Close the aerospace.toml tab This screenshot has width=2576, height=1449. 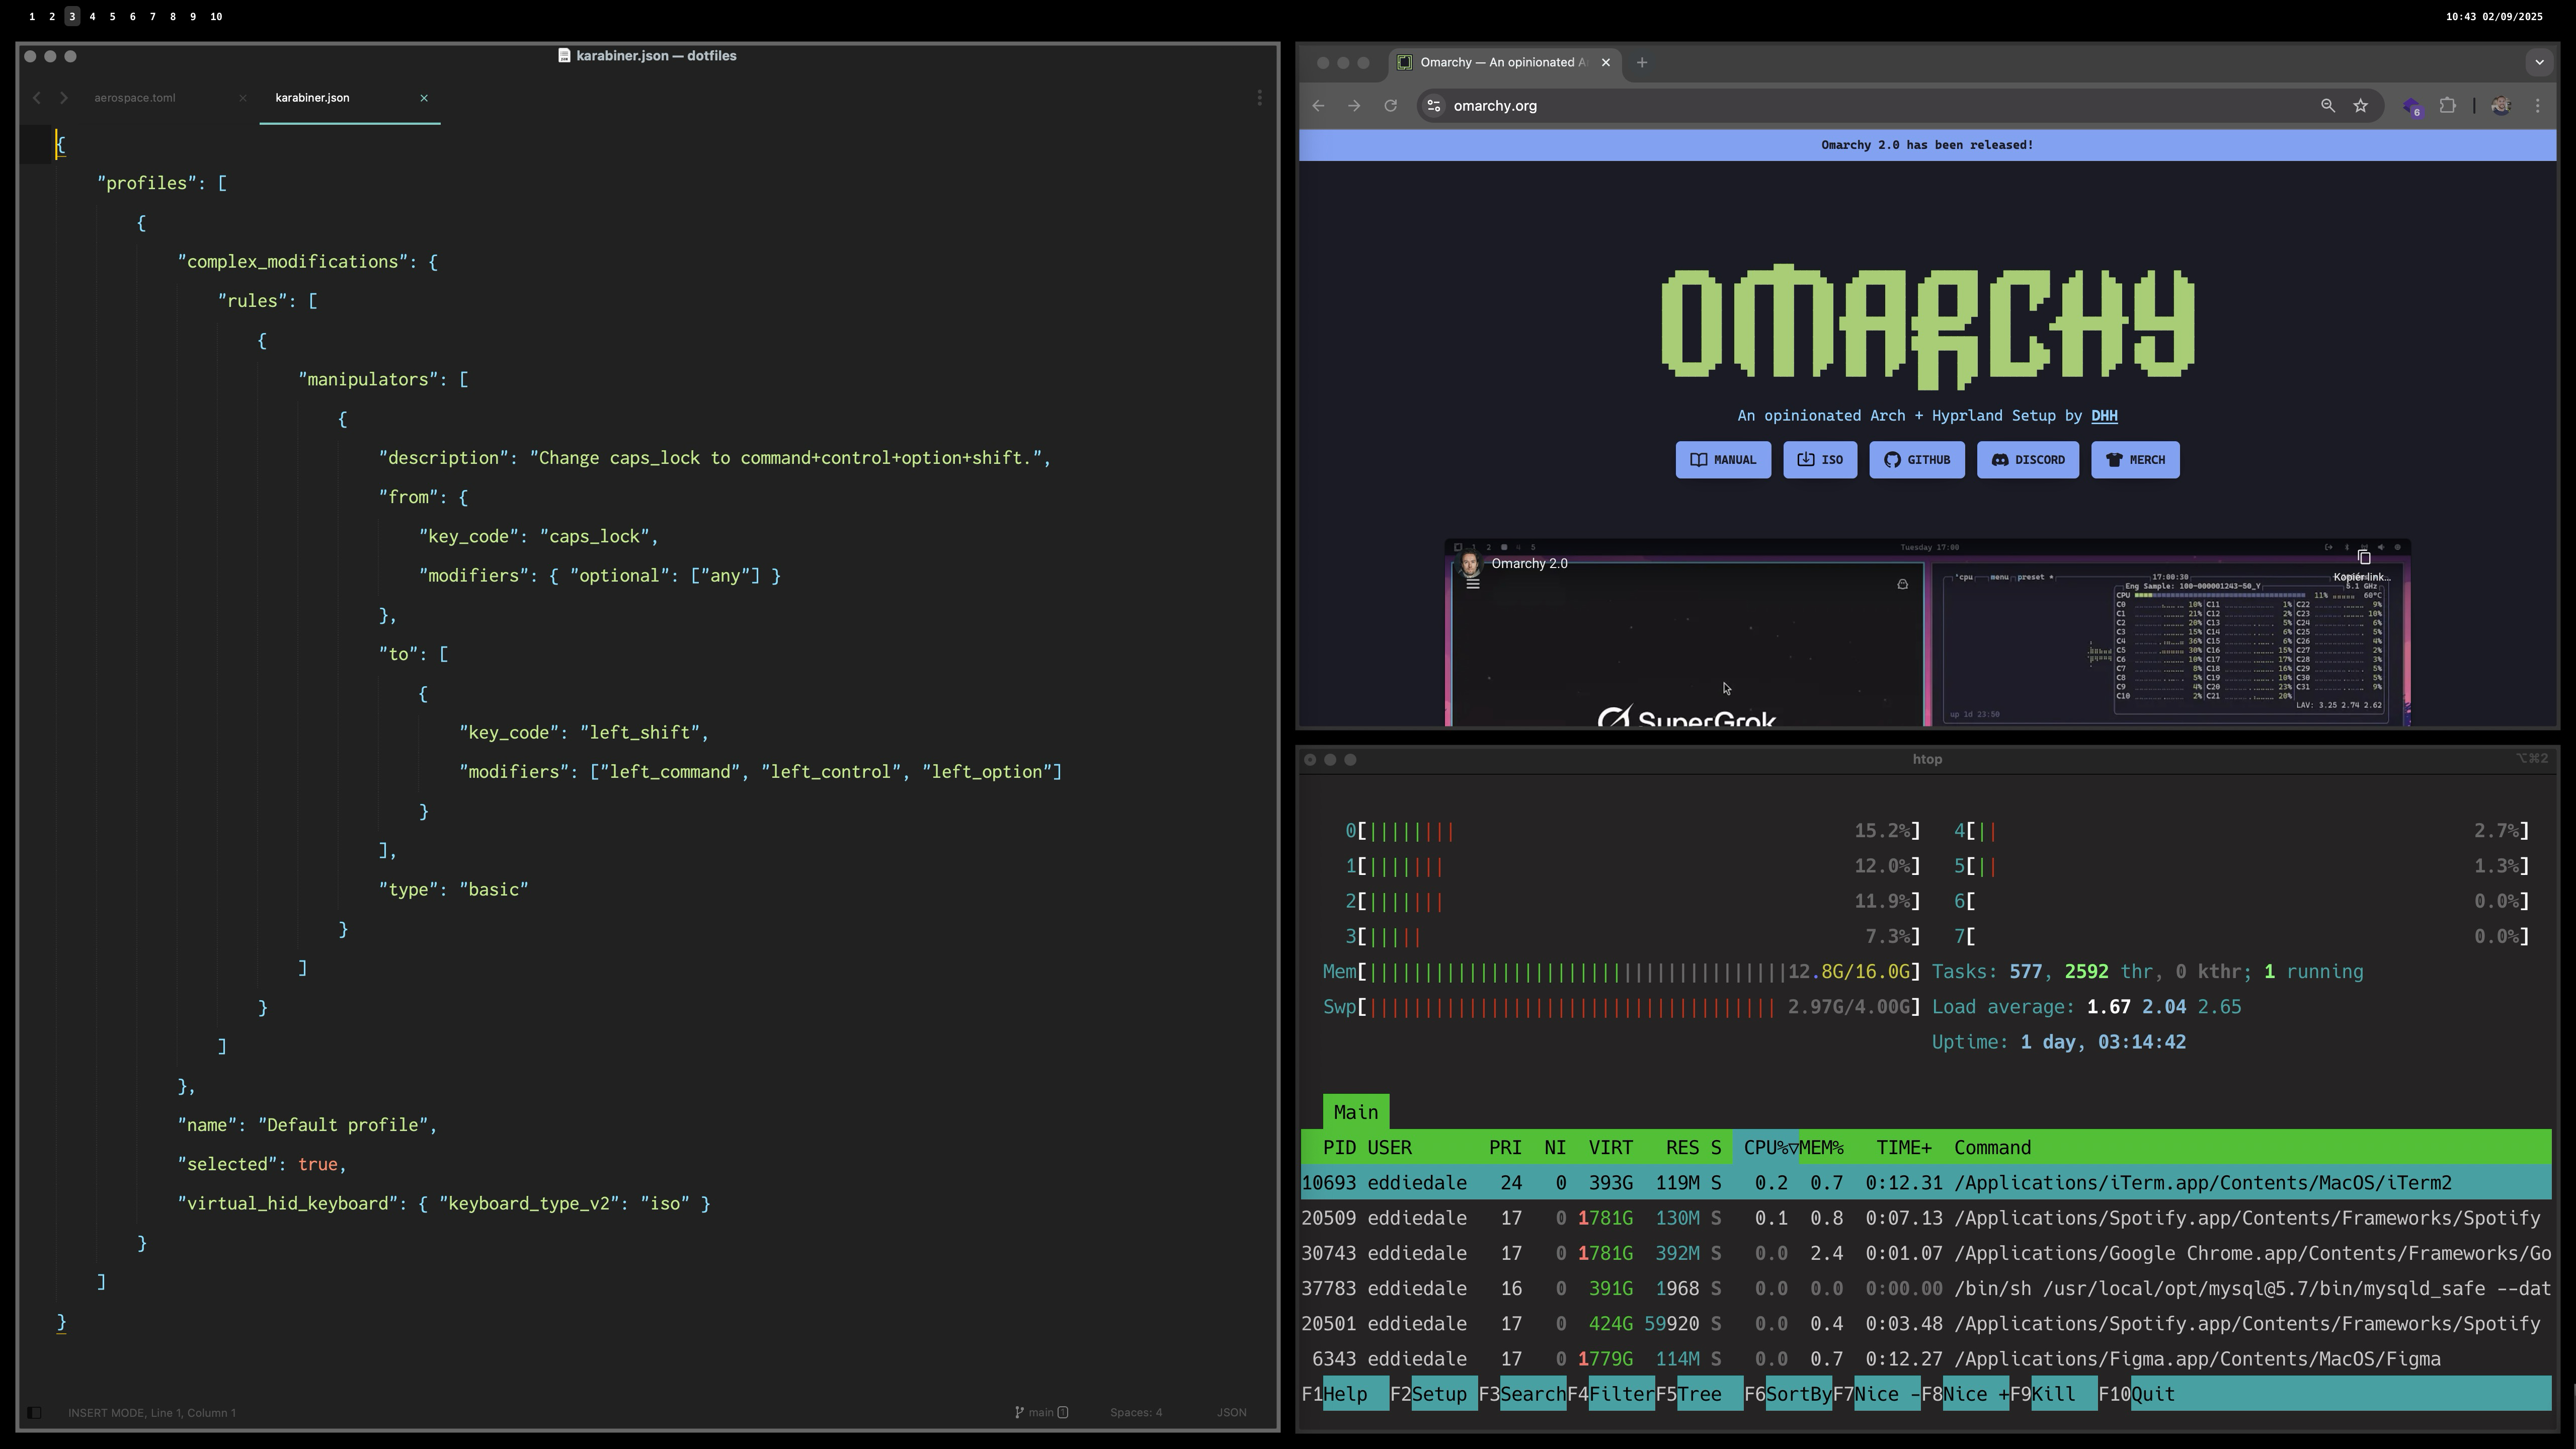[x=243, y=98]
